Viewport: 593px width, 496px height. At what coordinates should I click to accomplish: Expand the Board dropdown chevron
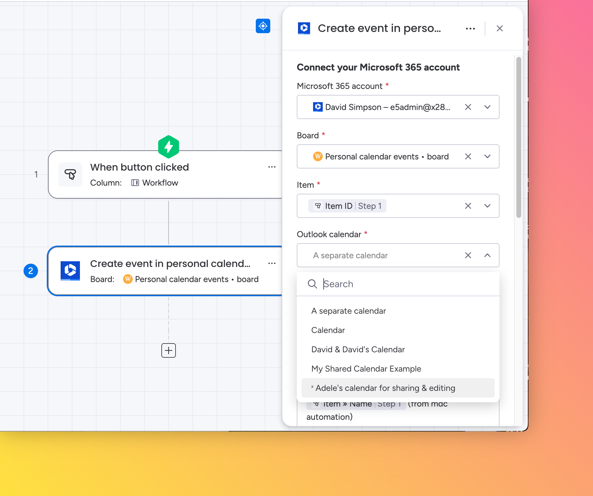pyautogui.click(x=487, y=156)
